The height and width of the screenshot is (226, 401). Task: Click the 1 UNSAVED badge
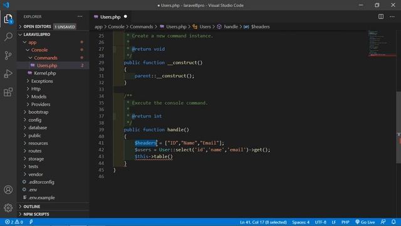(x=65, y=26)
